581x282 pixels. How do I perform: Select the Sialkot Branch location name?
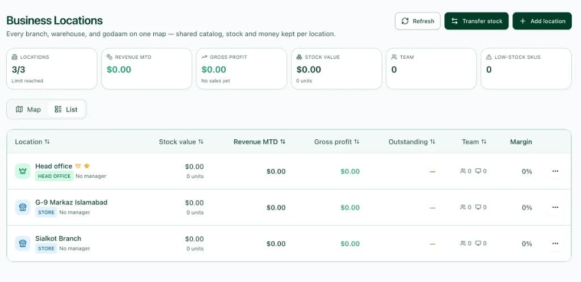(58, 238)
